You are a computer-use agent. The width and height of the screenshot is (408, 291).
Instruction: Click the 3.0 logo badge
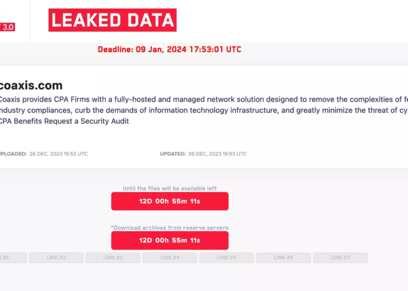click(x=7, y=27)
